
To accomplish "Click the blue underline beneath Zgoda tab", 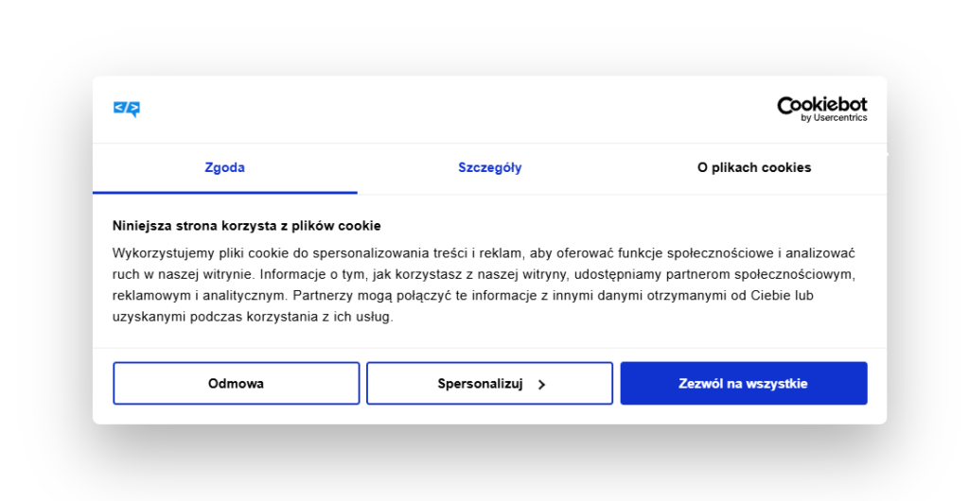I will [x=224, y=192].
